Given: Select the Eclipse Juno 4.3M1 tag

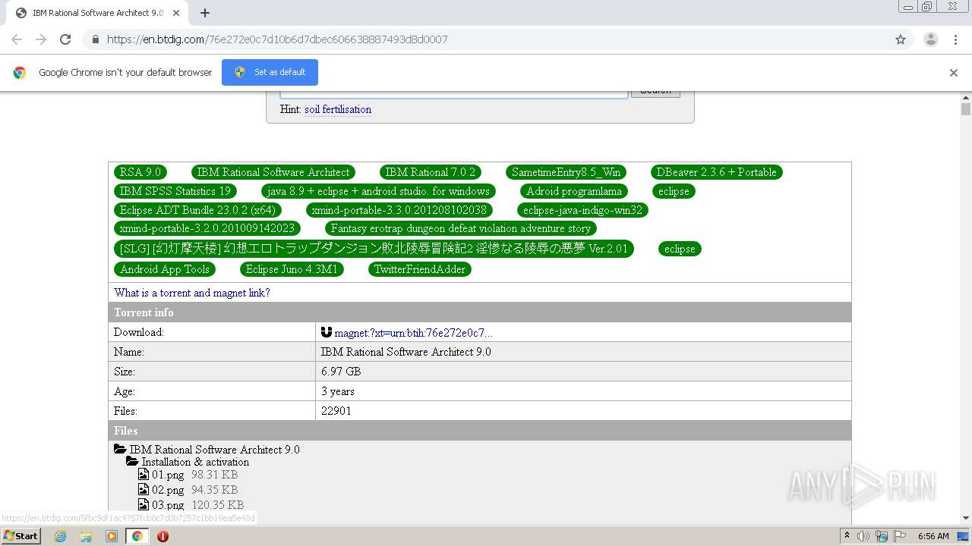Looking at the screenshot, I should [x=292, y=269].
